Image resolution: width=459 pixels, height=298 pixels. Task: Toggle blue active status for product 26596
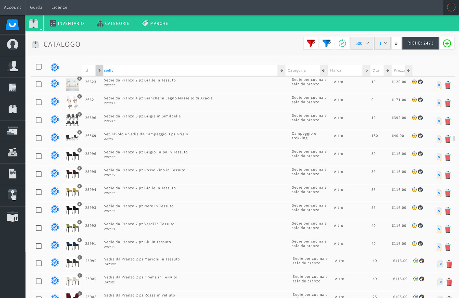[55, 119]
